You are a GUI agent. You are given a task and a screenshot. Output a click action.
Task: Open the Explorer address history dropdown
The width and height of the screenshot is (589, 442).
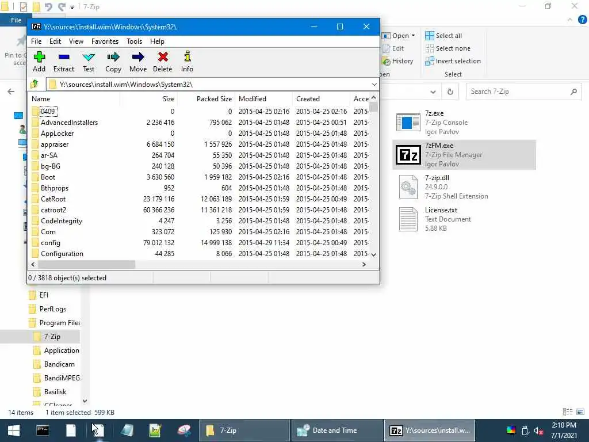433,92
